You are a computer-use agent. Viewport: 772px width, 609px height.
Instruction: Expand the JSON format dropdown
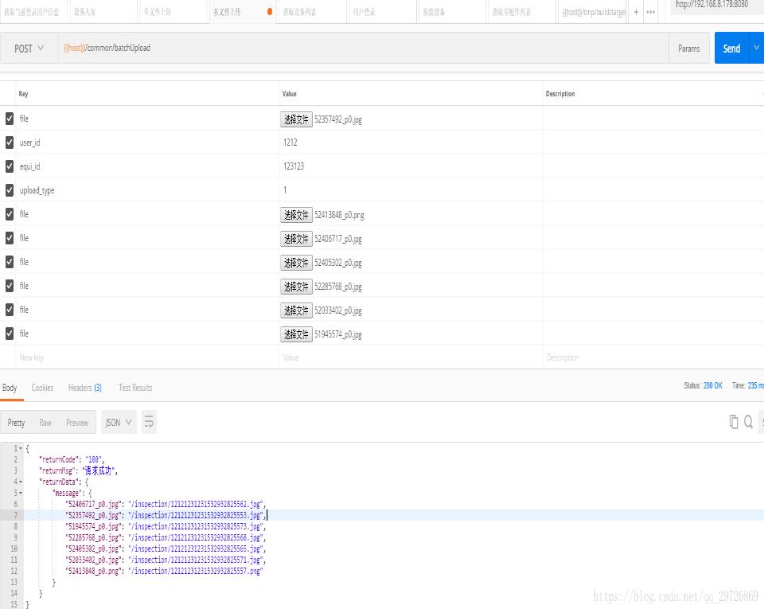119,422
